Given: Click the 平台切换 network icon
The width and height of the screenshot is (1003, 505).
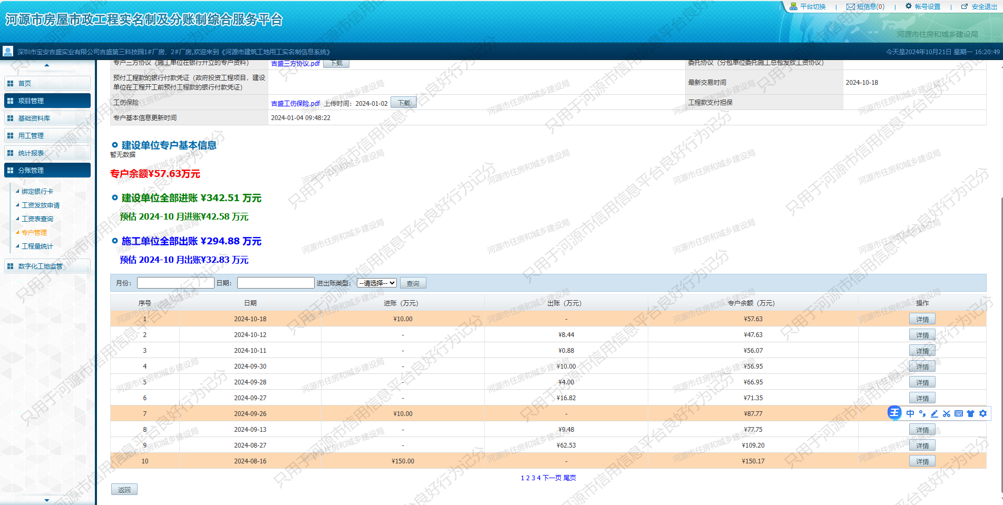Looking at the screenshot, I should [x=793, y=7].
